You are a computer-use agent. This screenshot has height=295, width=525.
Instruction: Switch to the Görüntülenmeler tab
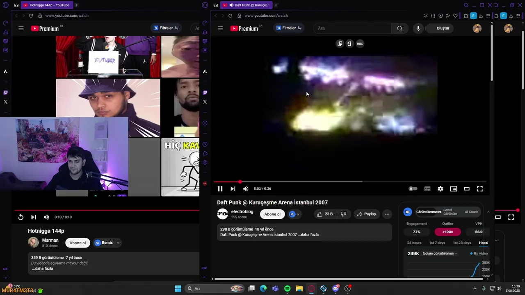point(429,212)
